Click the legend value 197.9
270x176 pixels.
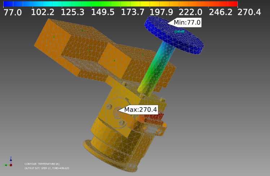click(161, 12)
